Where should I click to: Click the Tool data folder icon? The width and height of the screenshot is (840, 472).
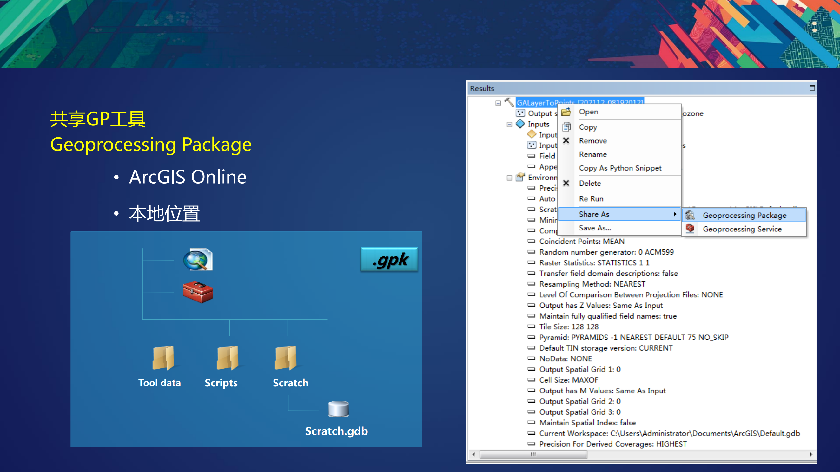point(163,358)
